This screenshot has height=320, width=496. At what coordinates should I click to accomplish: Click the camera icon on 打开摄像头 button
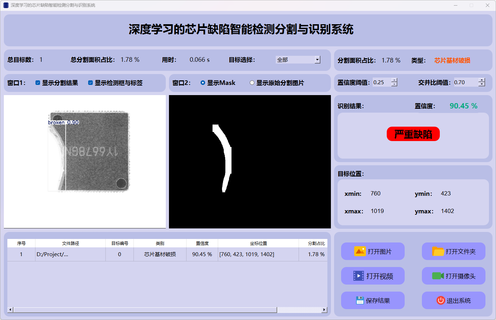point(438,276)
